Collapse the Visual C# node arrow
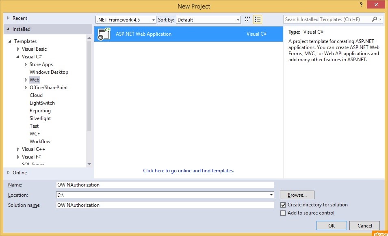The image size is (388, 236). 17,57
